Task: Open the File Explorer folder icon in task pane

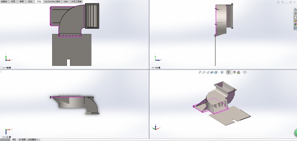Action: [x=295, y=17]
